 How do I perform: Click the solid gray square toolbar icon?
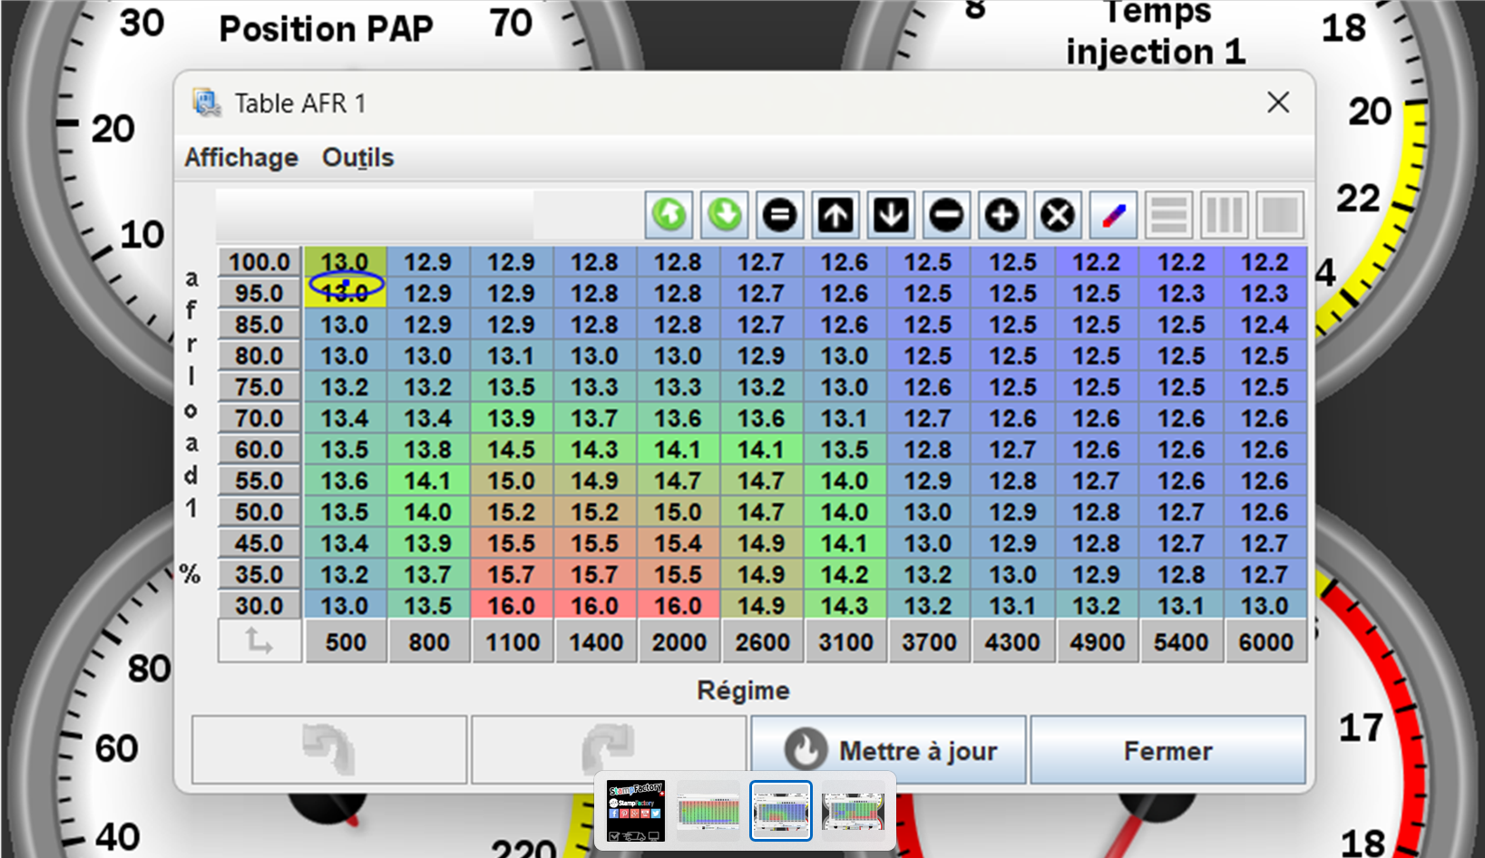(1280, 216)
